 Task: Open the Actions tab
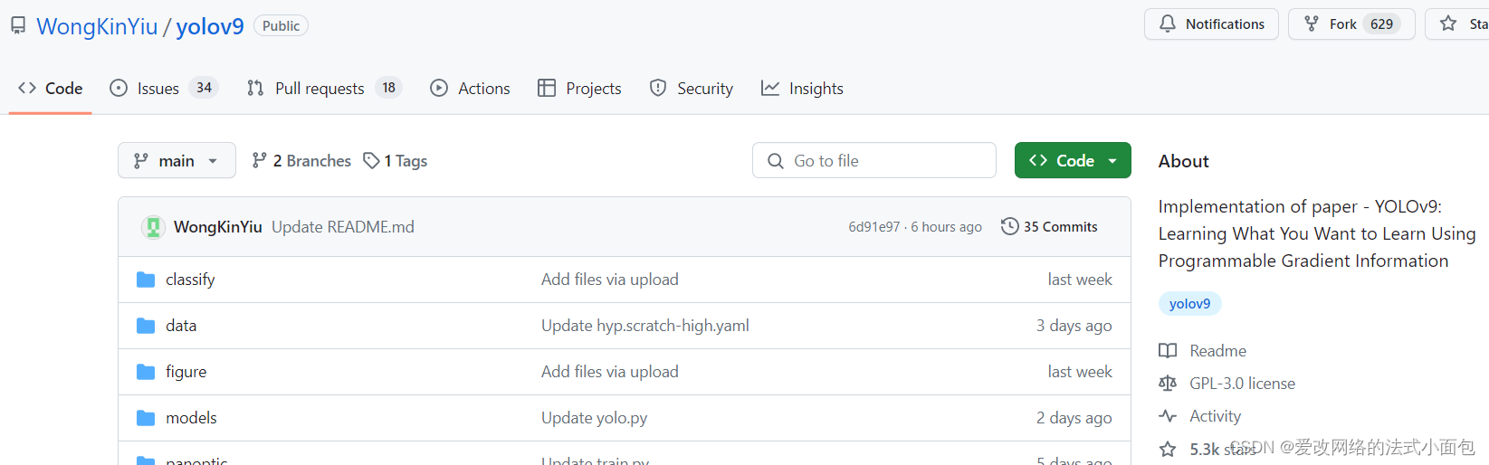pos(470,88)
